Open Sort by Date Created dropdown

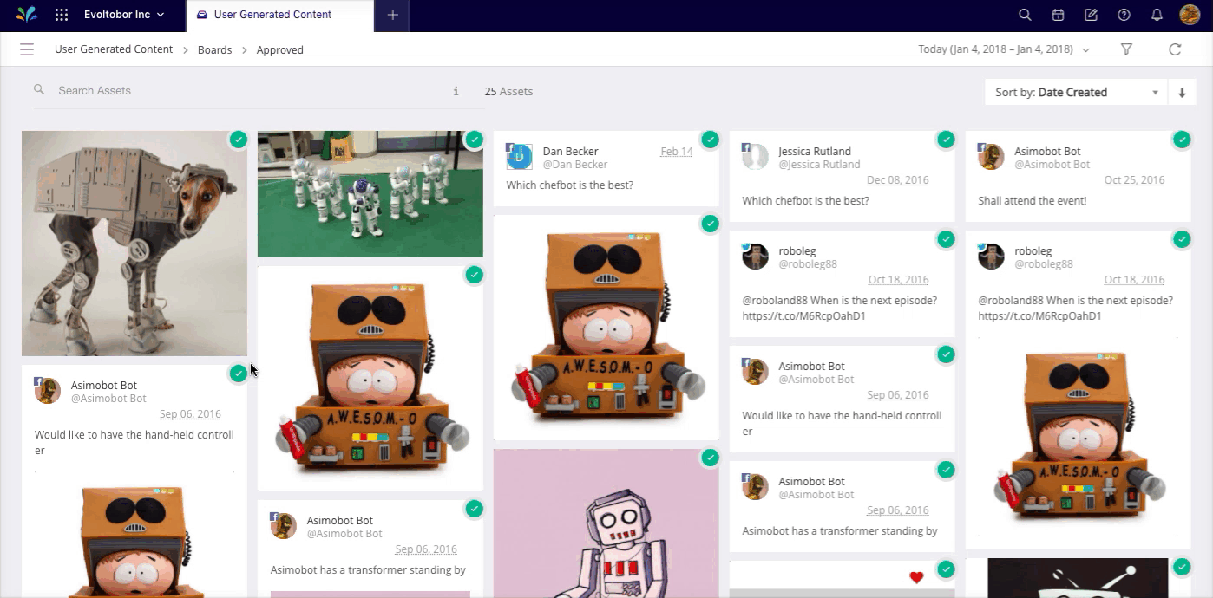[1077, 92]
